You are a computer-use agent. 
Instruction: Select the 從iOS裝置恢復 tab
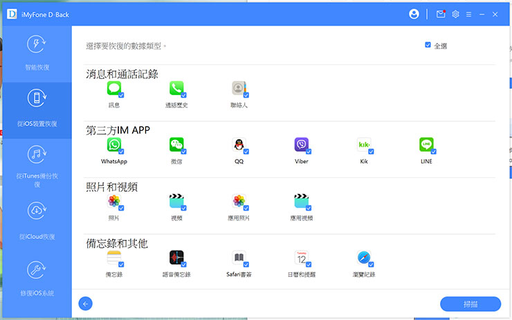(37, 110)
